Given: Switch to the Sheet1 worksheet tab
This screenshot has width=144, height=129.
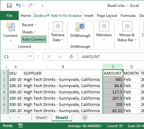Looking at the screenshot, I should point(41,117).
